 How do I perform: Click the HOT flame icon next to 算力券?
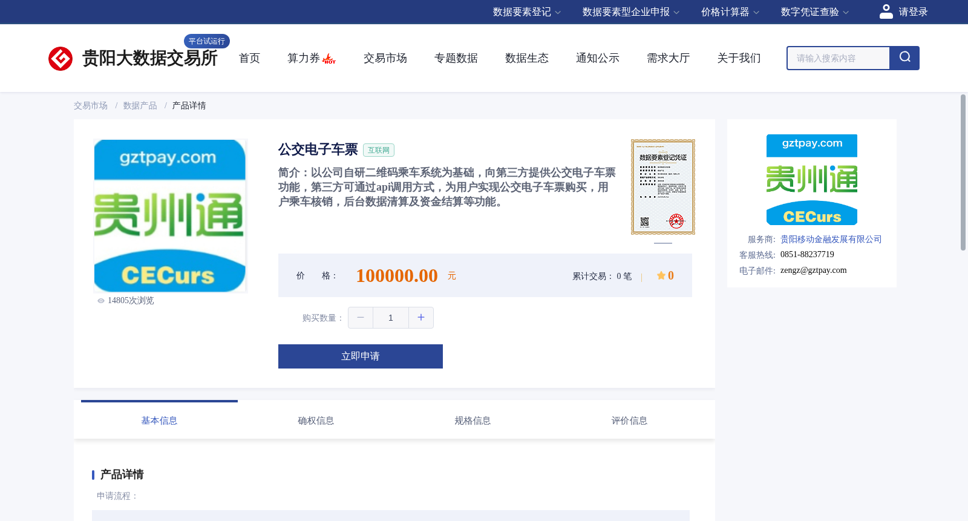329,59
